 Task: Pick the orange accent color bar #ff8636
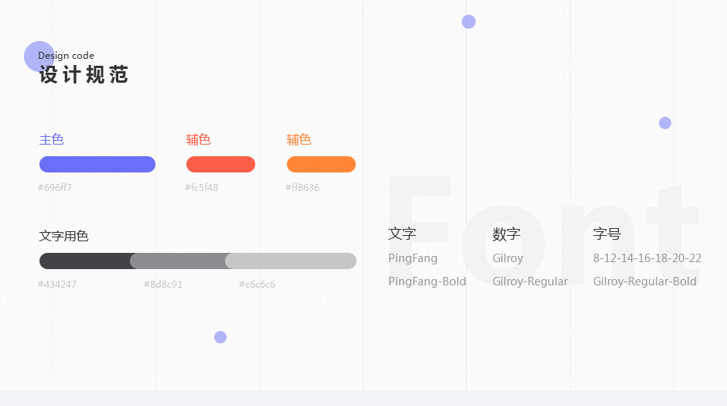(321, 164)
